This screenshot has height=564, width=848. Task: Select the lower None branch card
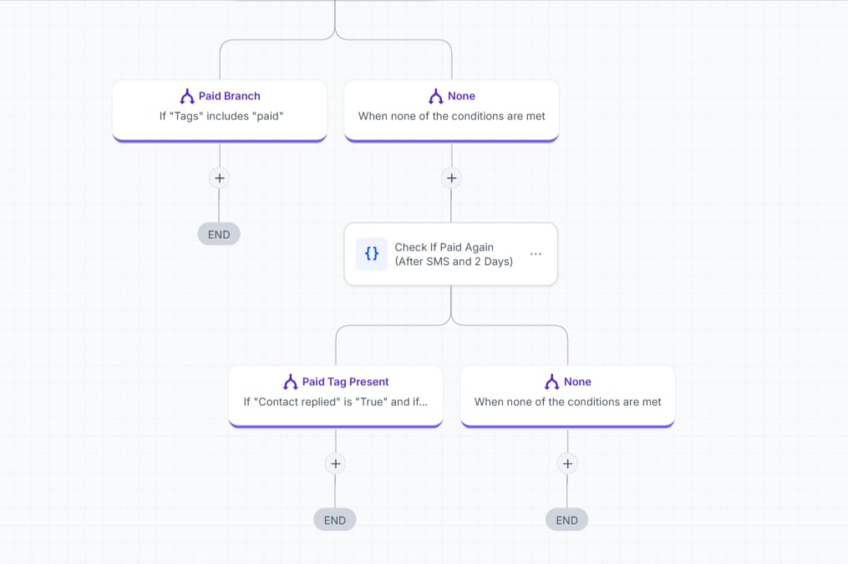(568, 396)
